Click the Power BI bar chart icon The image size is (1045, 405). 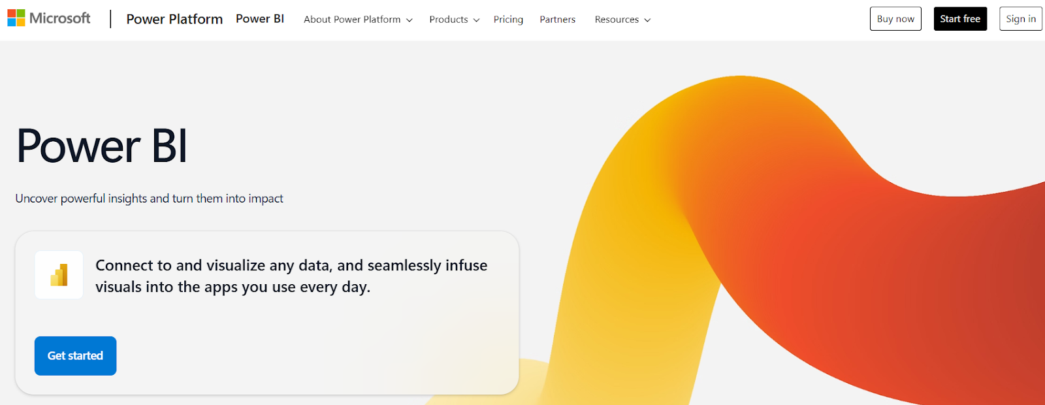coord(59,275)
